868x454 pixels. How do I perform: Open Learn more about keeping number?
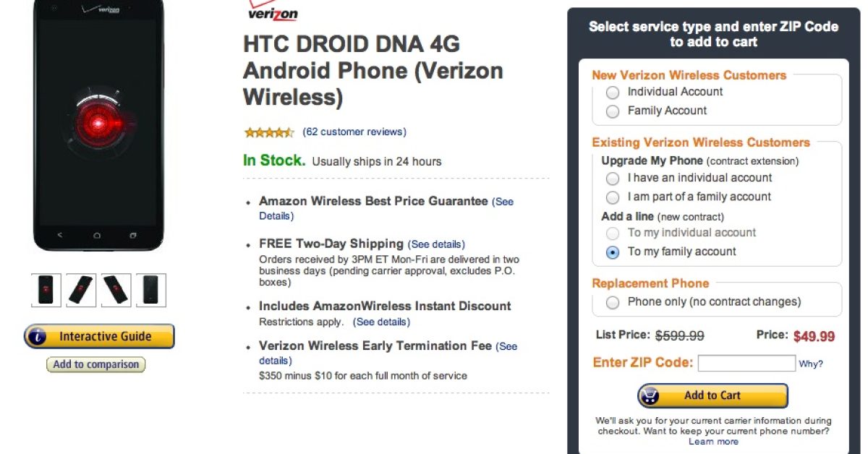[713, 442]
